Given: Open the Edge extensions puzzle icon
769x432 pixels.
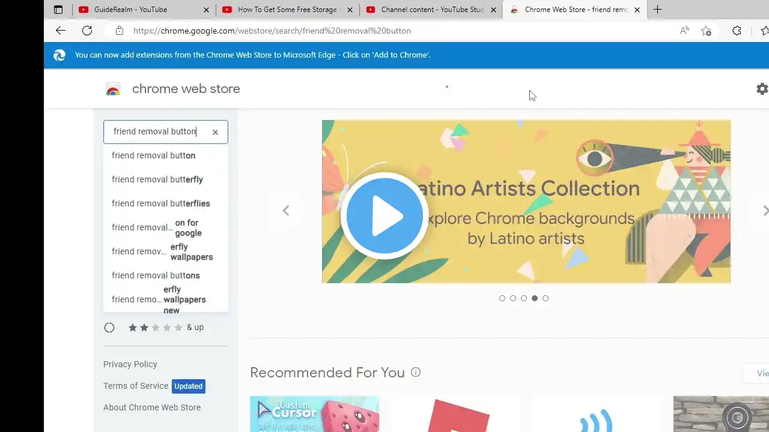Looking at the screenshot, I should click(737, 31).
